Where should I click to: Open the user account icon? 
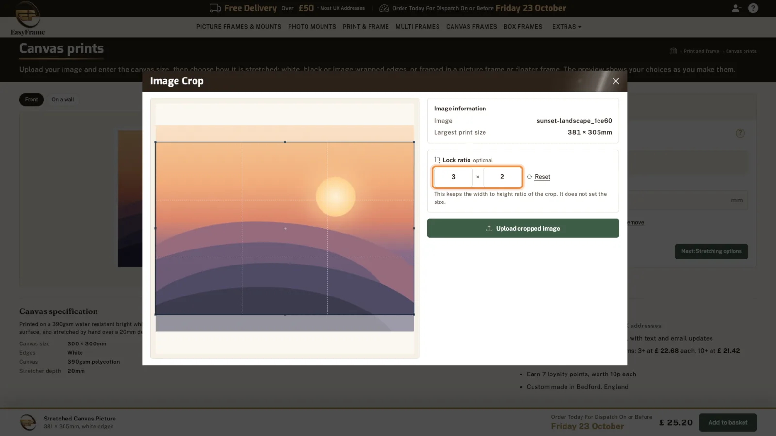coord(736,8)
